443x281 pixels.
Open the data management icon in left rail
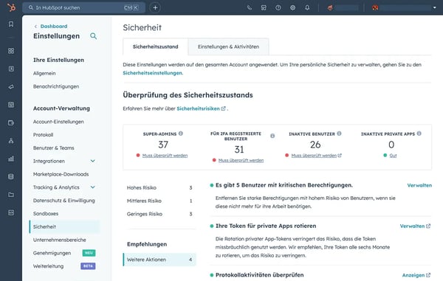(11, 176)
